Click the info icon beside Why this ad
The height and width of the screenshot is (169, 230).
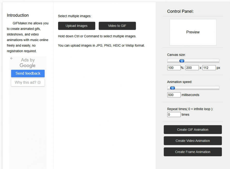[x=39, y=82]
